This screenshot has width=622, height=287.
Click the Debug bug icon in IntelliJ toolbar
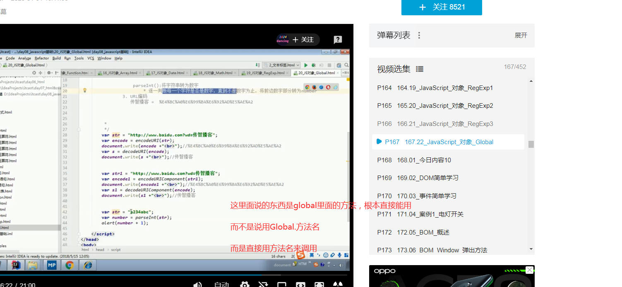click(x=313, y=65)
